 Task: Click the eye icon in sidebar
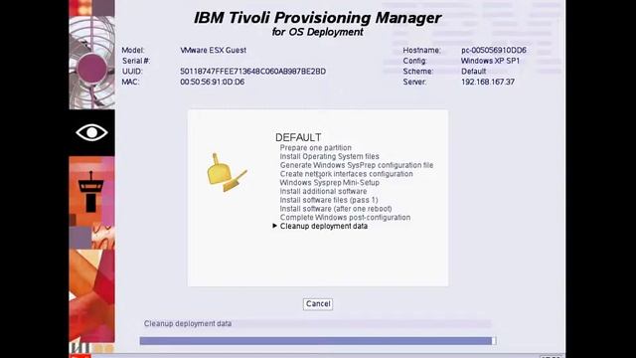[x=91, y=132]
